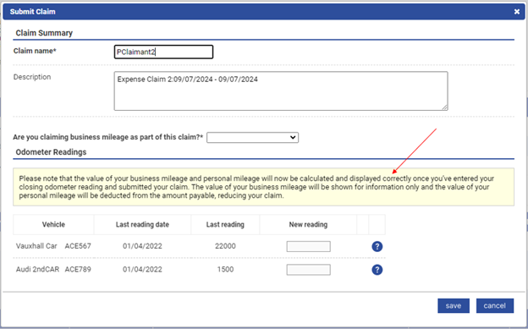Click the Claim name* label
Screen dimensions: 528x329
[x=35, y=51]
